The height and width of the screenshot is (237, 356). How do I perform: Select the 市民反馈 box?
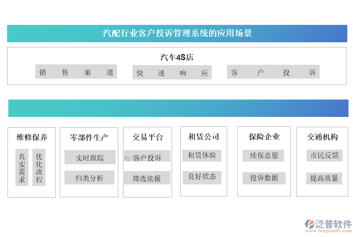(x=324, y=156)
